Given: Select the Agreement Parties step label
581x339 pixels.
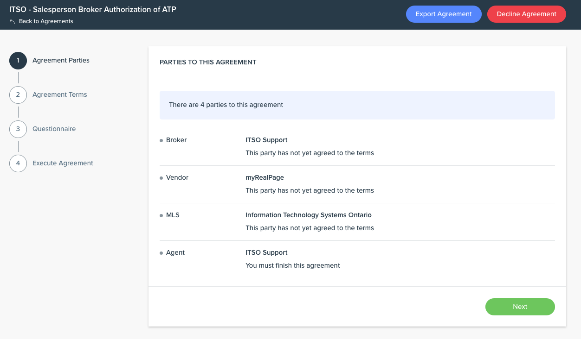Looking at the screenshot, I should click(61, 60).
